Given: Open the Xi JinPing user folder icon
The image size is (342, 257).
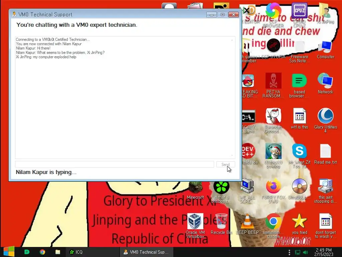Looking at the screenshot, I should pyautogui.click(x=325, y=13).
